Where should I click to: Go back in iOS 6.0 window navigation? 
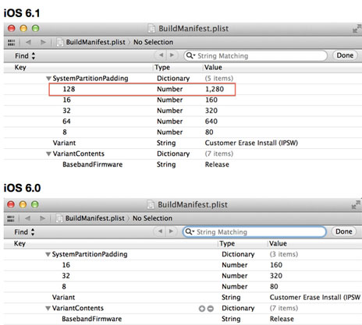click(27, 218)
